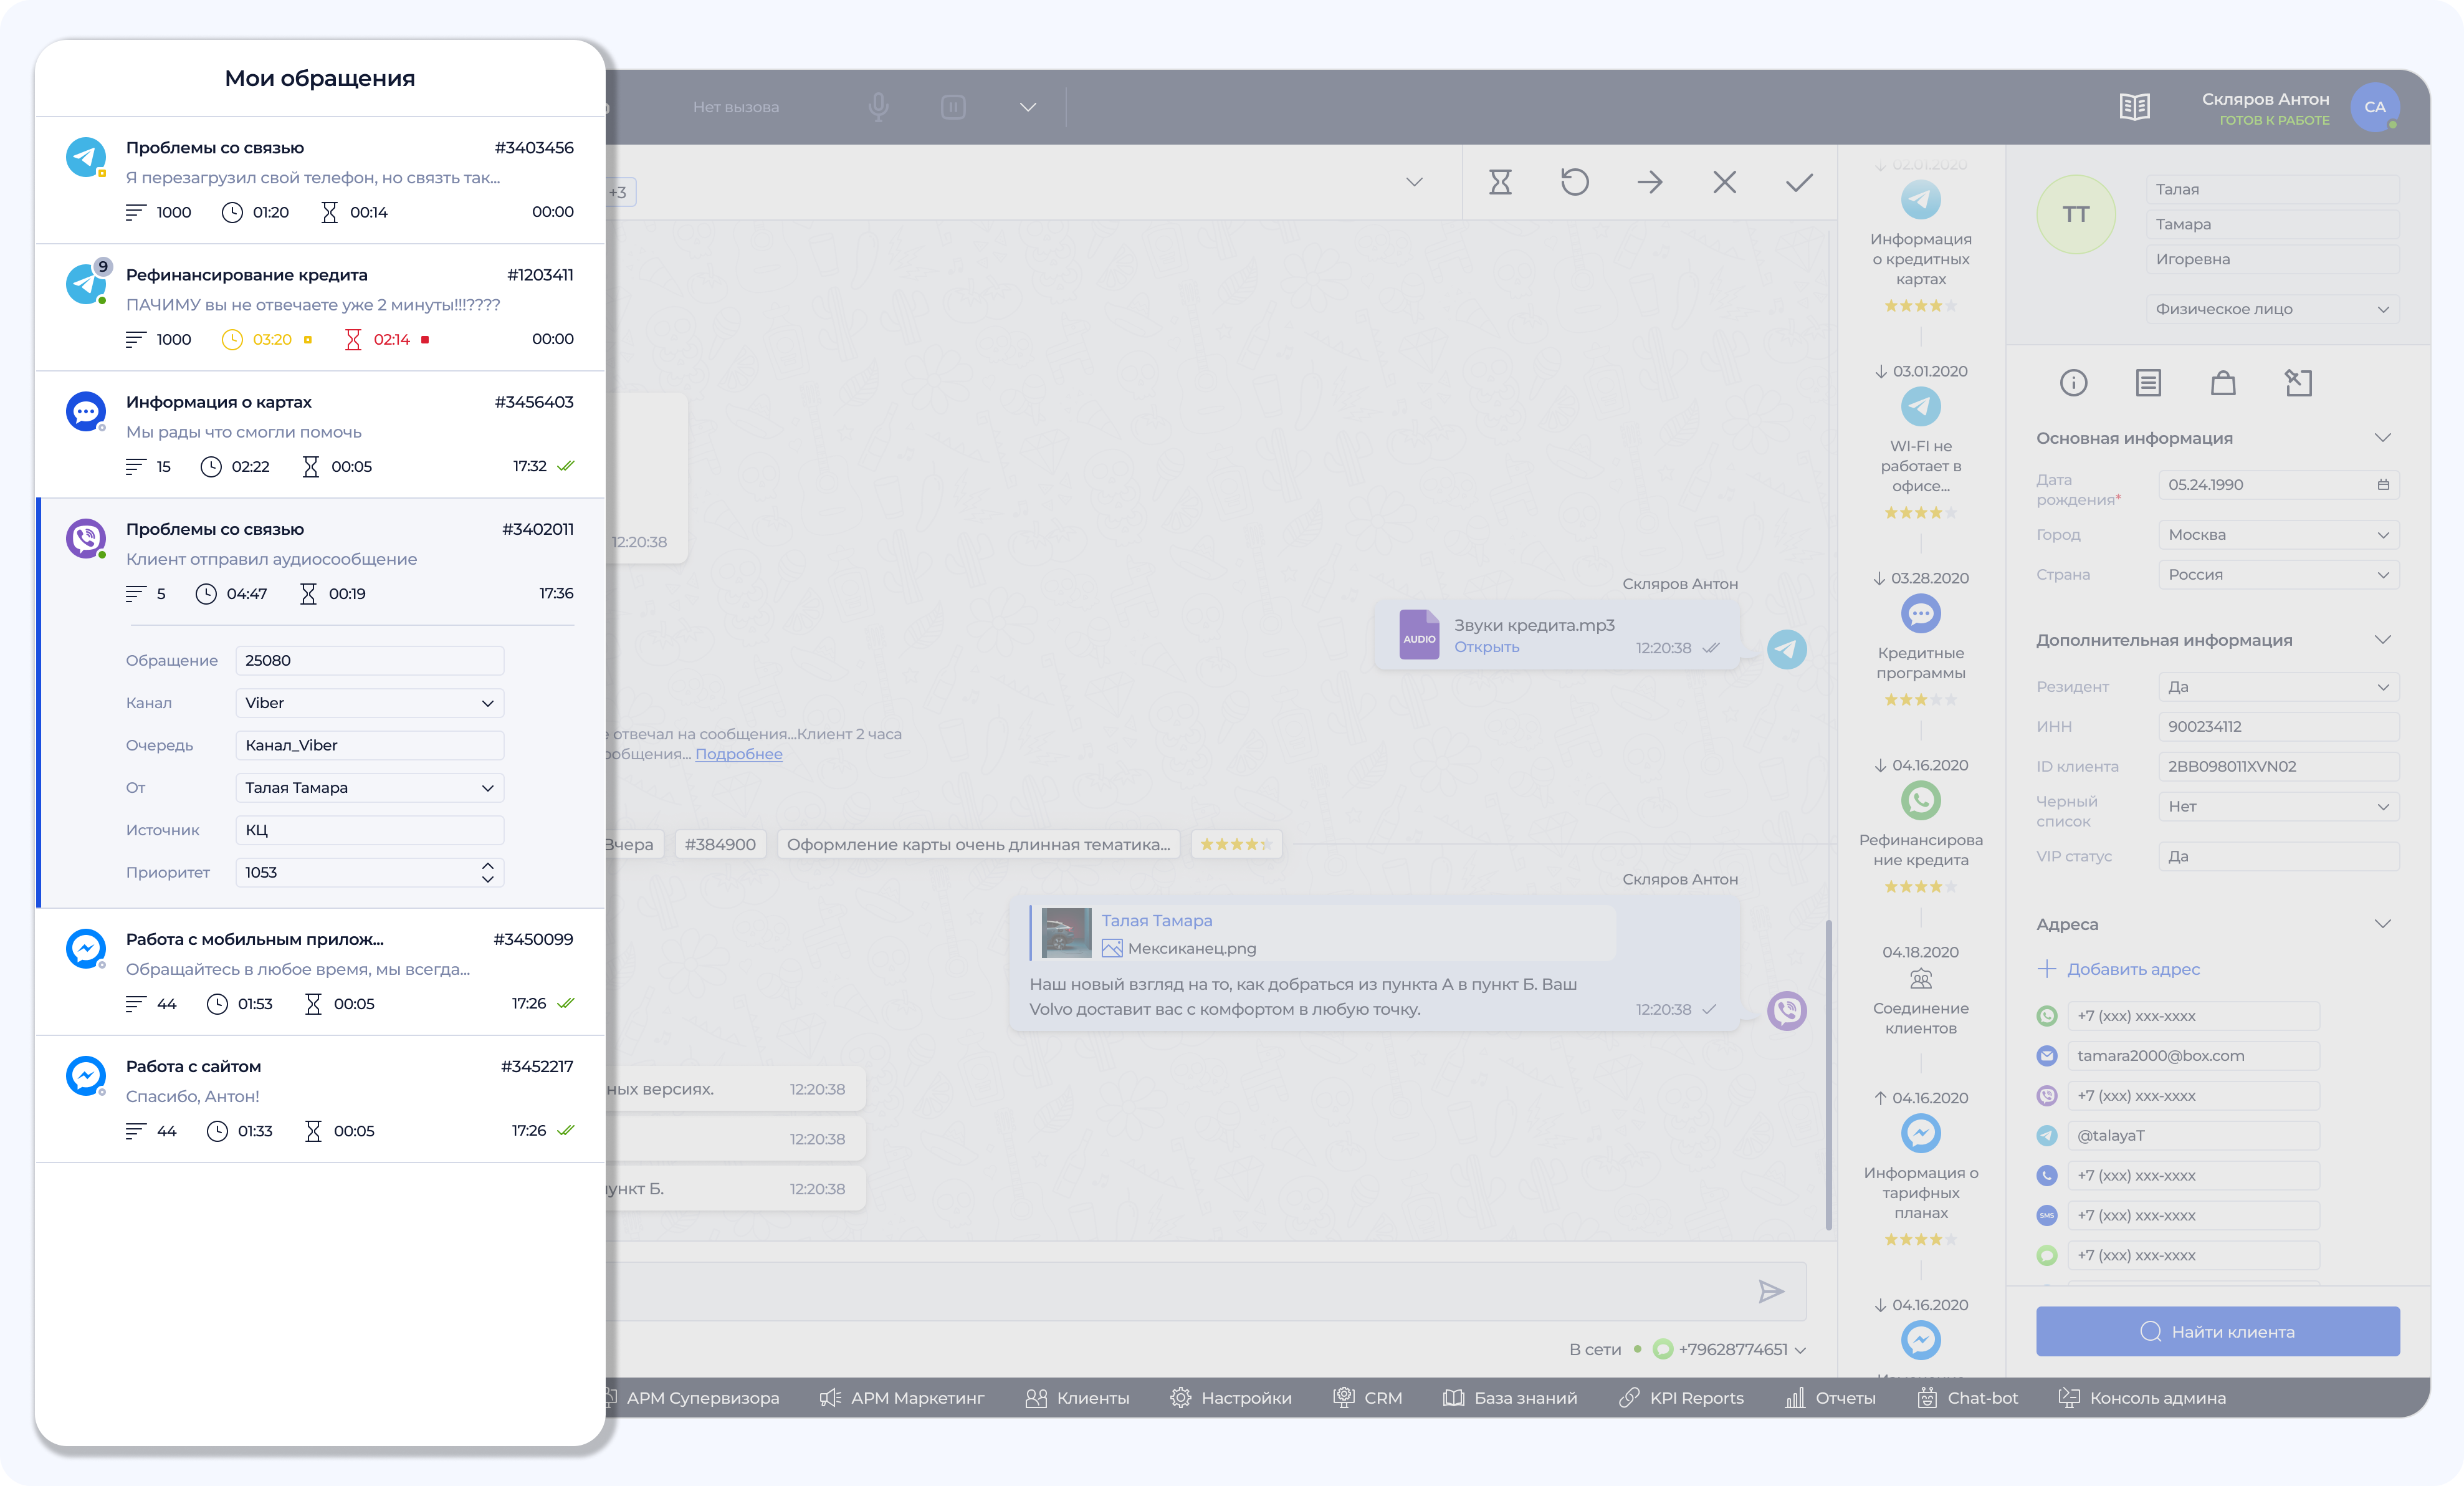Click the circular return arrow icon in chat toolbar

pyautogui.click(x=1574, y=182)
